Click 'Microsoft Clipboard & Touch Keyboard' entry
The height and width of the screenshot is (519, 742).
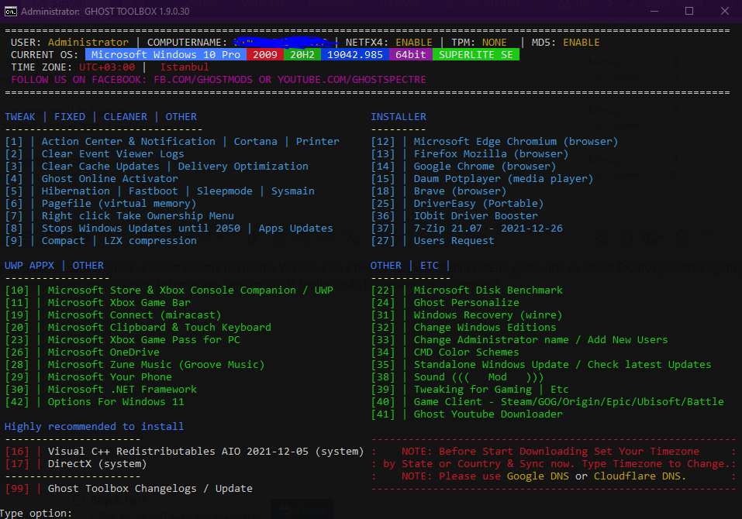[x=160, y=327]
